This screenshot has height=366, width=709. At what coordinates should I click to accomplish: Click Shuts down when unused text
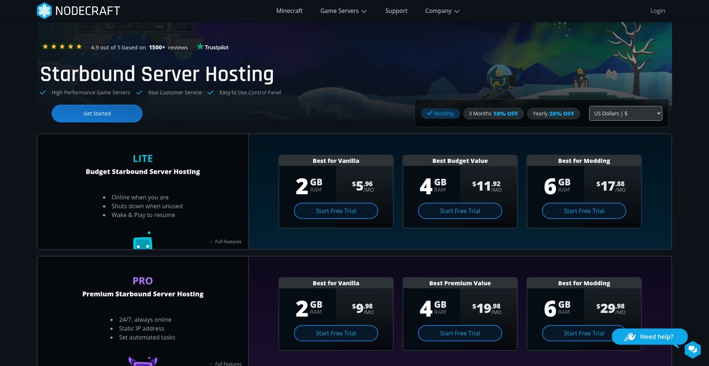coord(147,206)
